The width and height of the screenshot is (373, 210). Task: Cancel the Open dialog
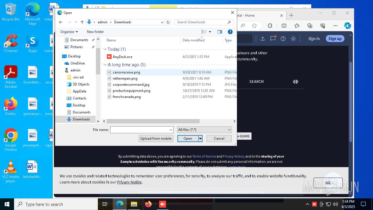[x=219, y=139]
